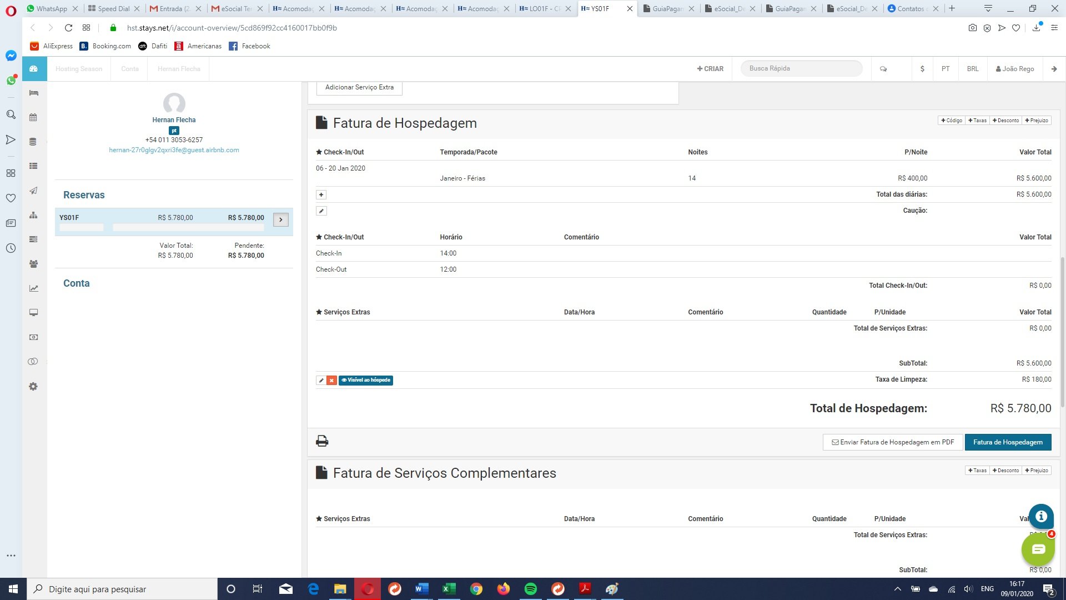The height and width of the screenshot is (600, 1066).
Task: Open the PT language selector
Action: [x=945, y=69]
